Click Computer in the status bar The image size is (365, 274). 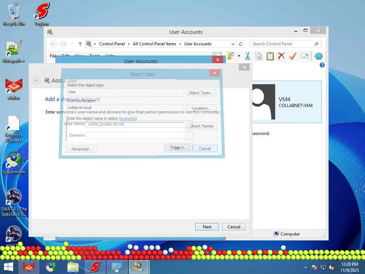pos(287,234)
